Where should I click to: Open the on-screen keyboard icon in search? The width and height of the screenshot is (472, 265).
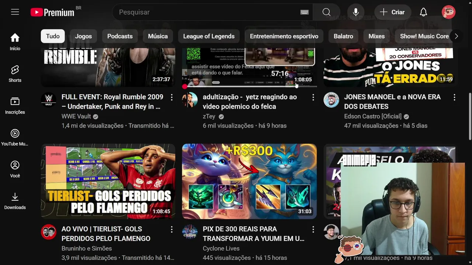coord(304,12)
